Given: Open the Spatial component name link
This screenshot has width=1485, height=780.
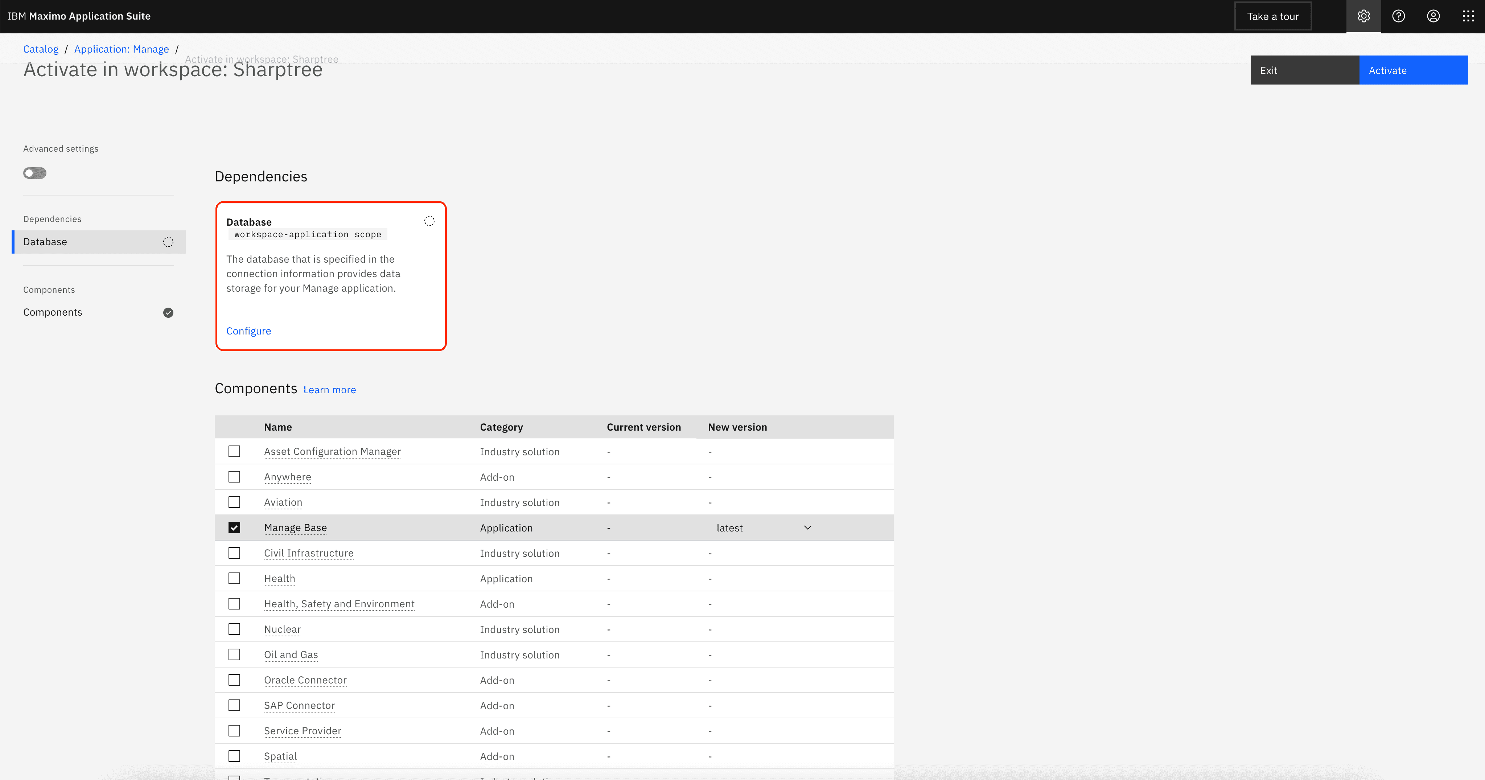Looking at the screenshot, I should (x=281, y=756).
